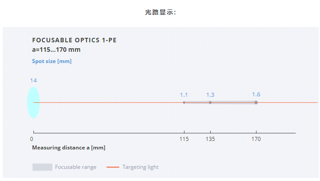Click the Focusable range legend label

point(76,167)
